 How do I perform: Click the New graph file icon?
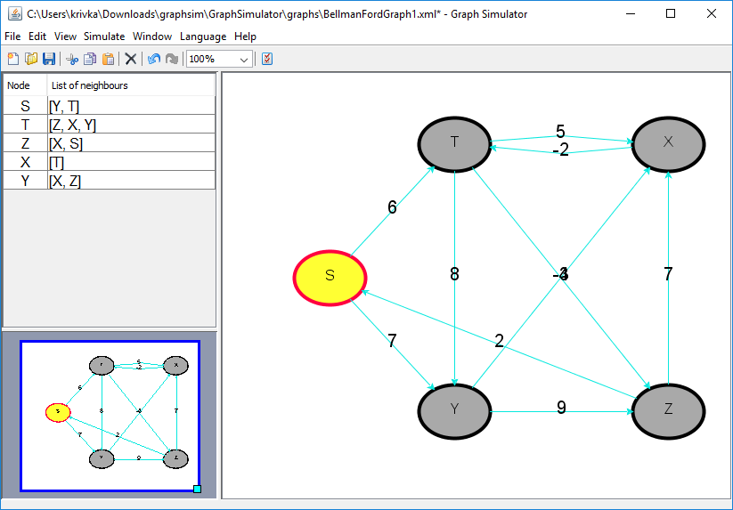[12, 59]
